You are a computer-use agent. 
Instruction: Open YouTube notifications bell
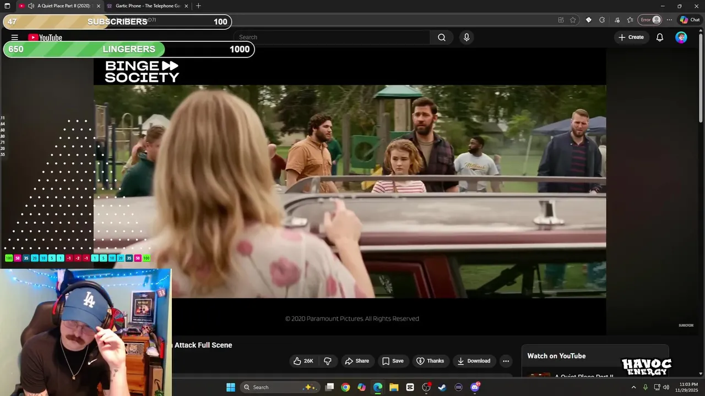coord(659,37)
